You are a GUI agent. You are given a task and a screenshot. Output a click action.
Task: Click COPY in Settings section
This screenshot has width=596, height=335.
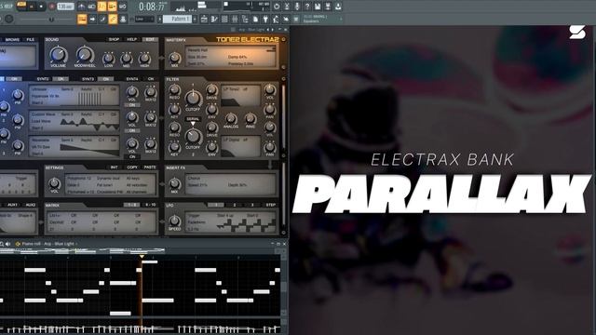(x=132, y=167)
